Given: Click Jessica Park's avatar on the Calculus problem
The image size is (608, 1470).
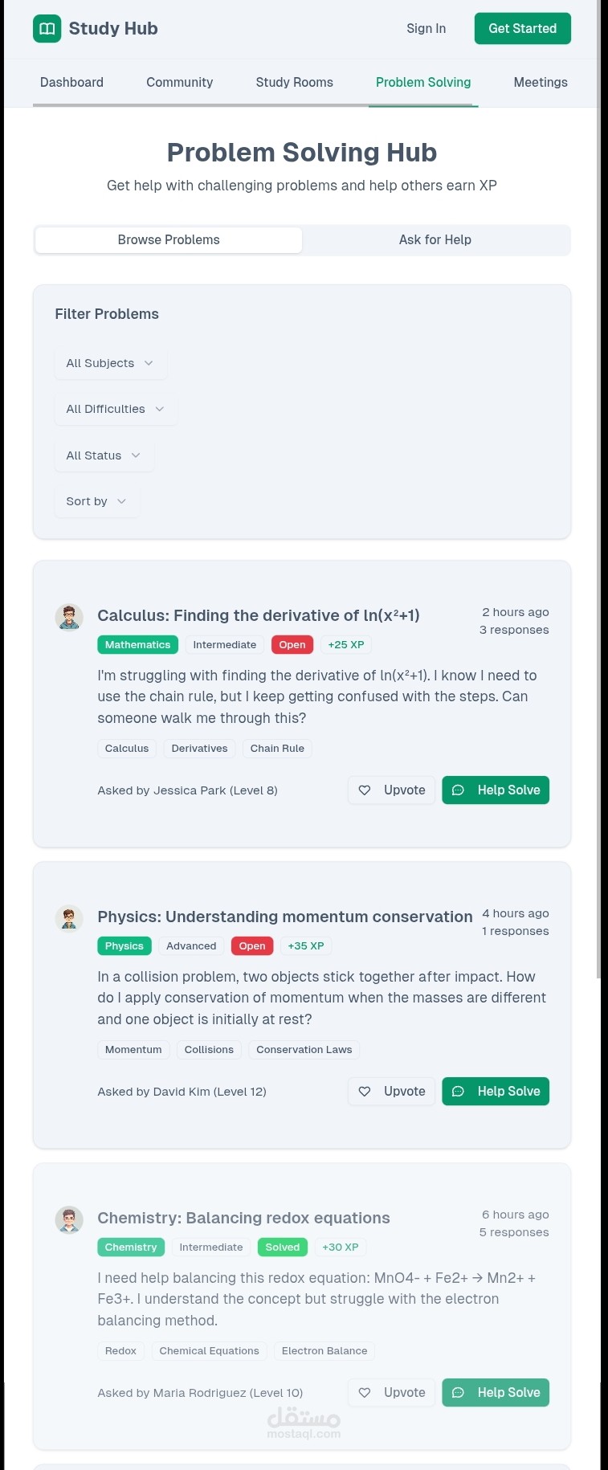Looking at the screenshot, I should [x=69, y=617].
